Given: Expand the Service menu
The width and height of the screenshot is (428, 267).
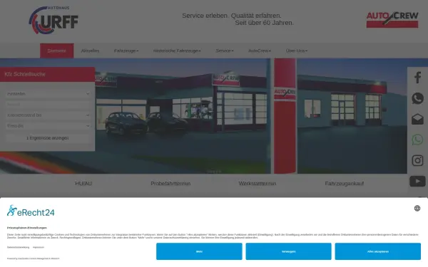Looking at the screenshot, I should tap(225, 51).
